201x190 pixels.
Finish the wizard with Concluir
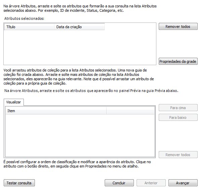click(119, 183)
